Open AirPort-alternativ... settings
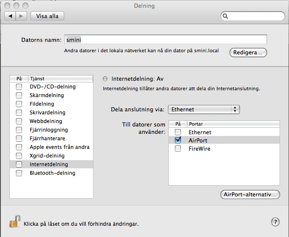Viewport: 289px width, 237px height. (x=250, y=195)
